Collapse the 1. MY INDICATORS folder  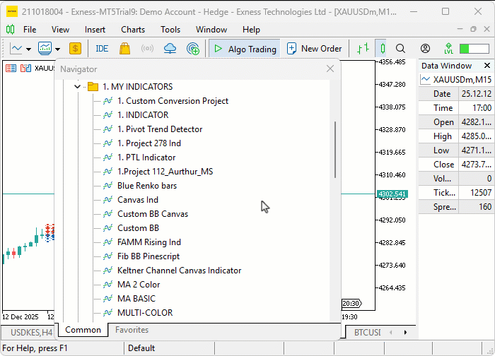pyautogui.click(x=77, y=86)
